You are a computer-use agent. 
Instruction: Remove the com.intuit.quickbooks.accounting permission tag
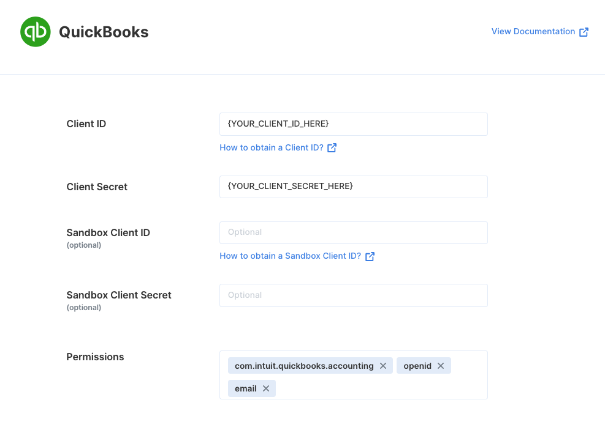(383, 366)
